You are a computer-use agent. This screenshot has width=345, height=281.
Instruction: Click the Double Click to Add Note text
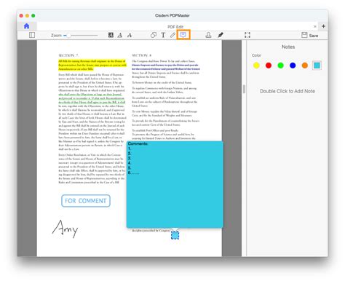287,91
